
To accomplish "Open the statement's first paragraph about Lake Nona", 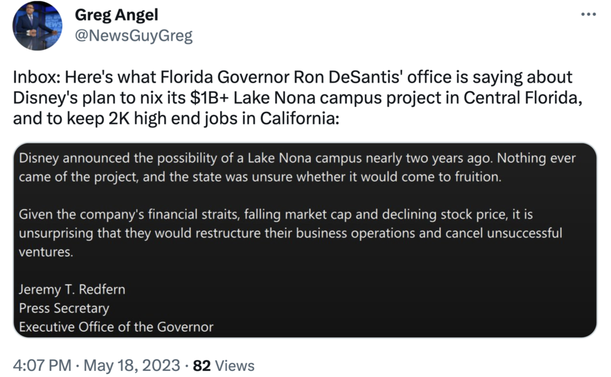I will coord(297,168).
